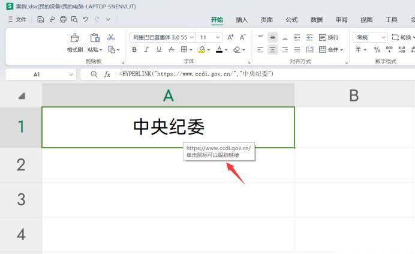Screen dimensions: 415x254
Task: Cut selection with the scissors icon
Action: pos(111,37)
